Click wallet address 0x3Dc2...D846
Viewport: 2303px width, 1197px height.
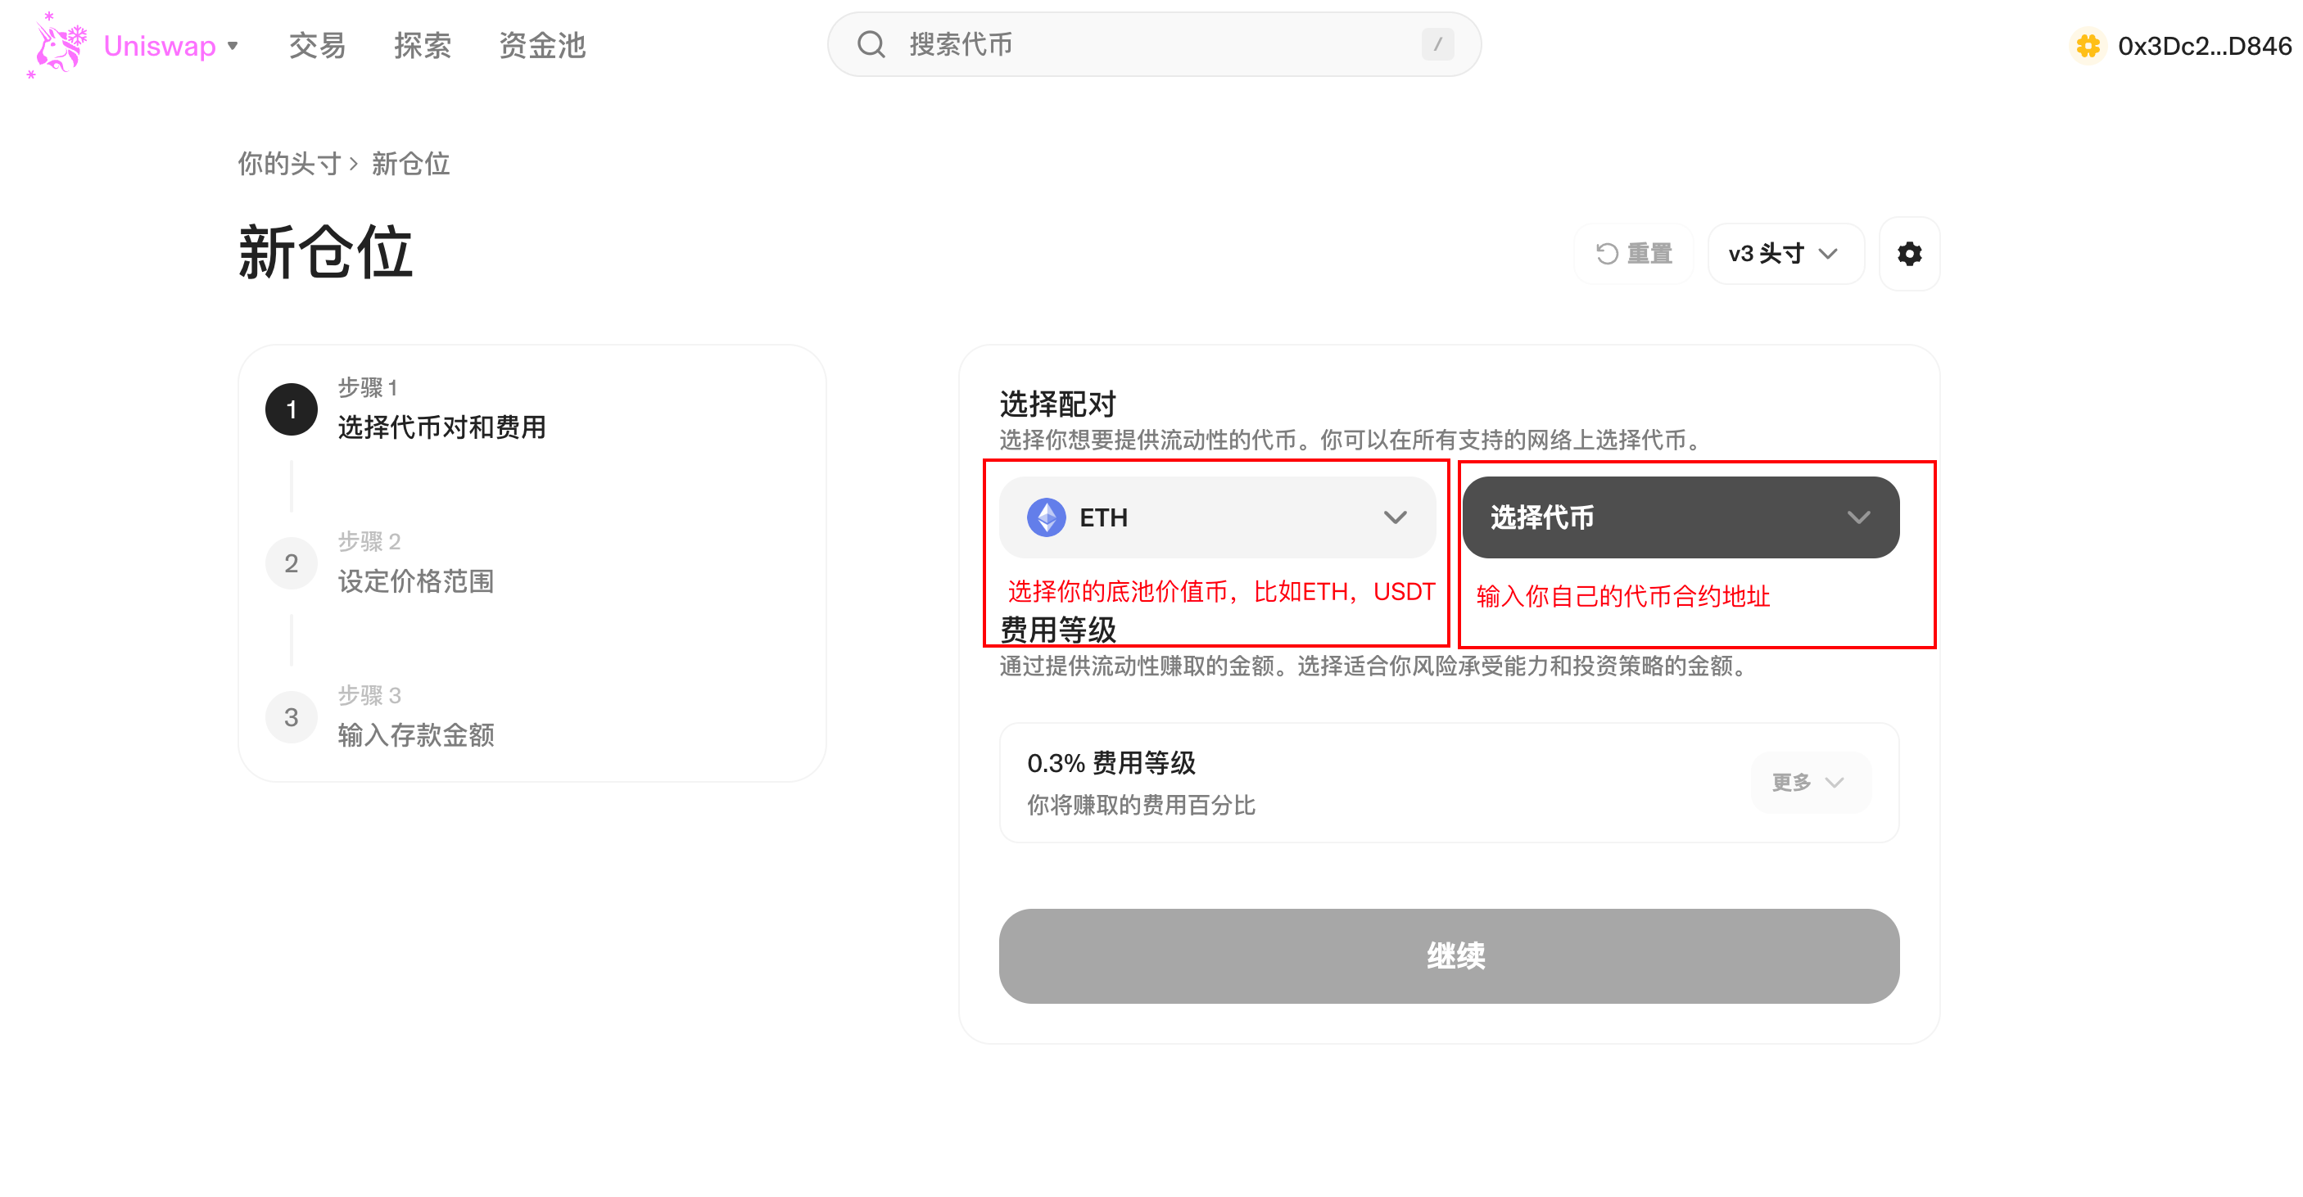[x=2204, y=46]
